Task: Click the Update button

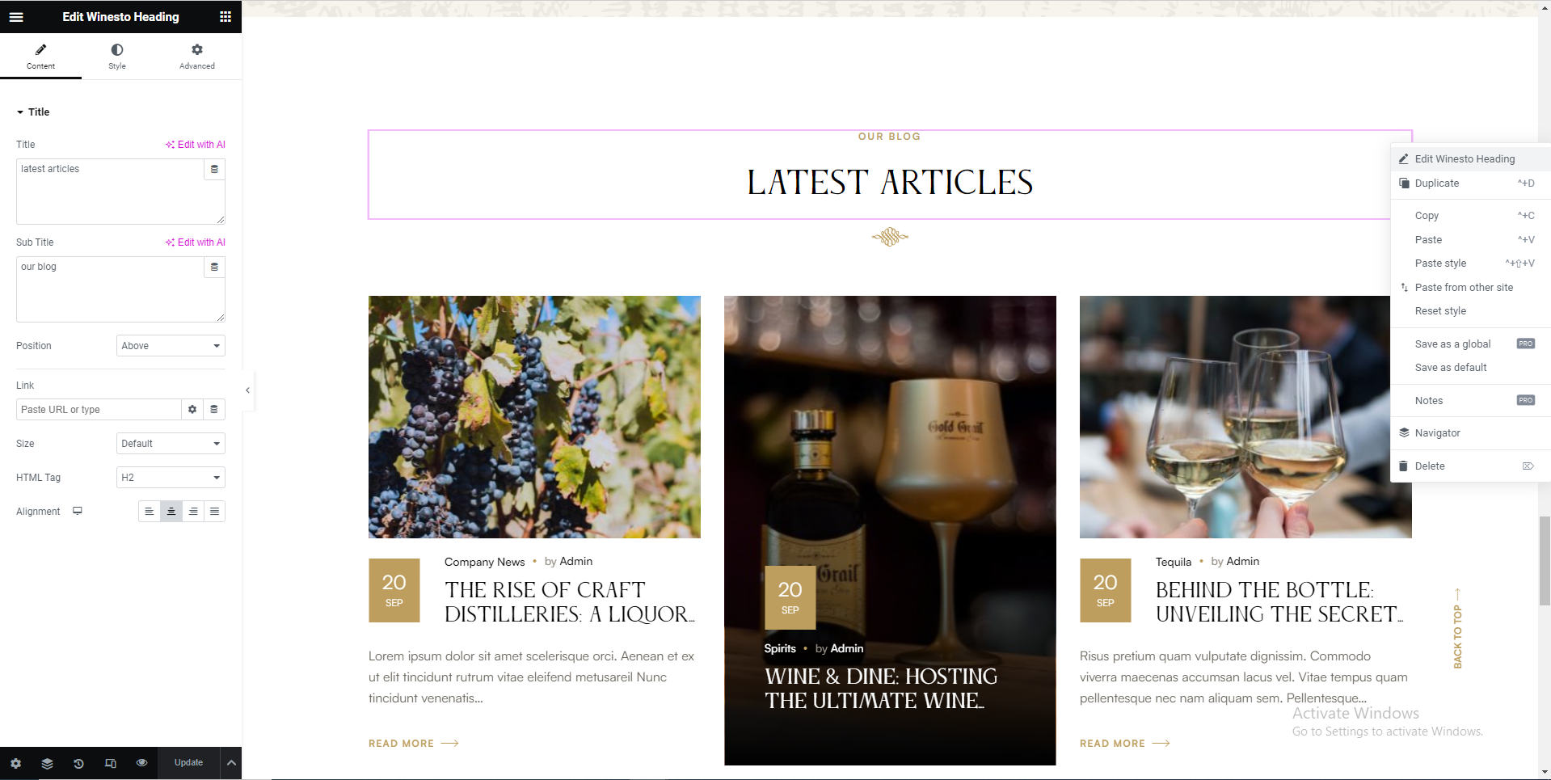Action: [189, 763]
